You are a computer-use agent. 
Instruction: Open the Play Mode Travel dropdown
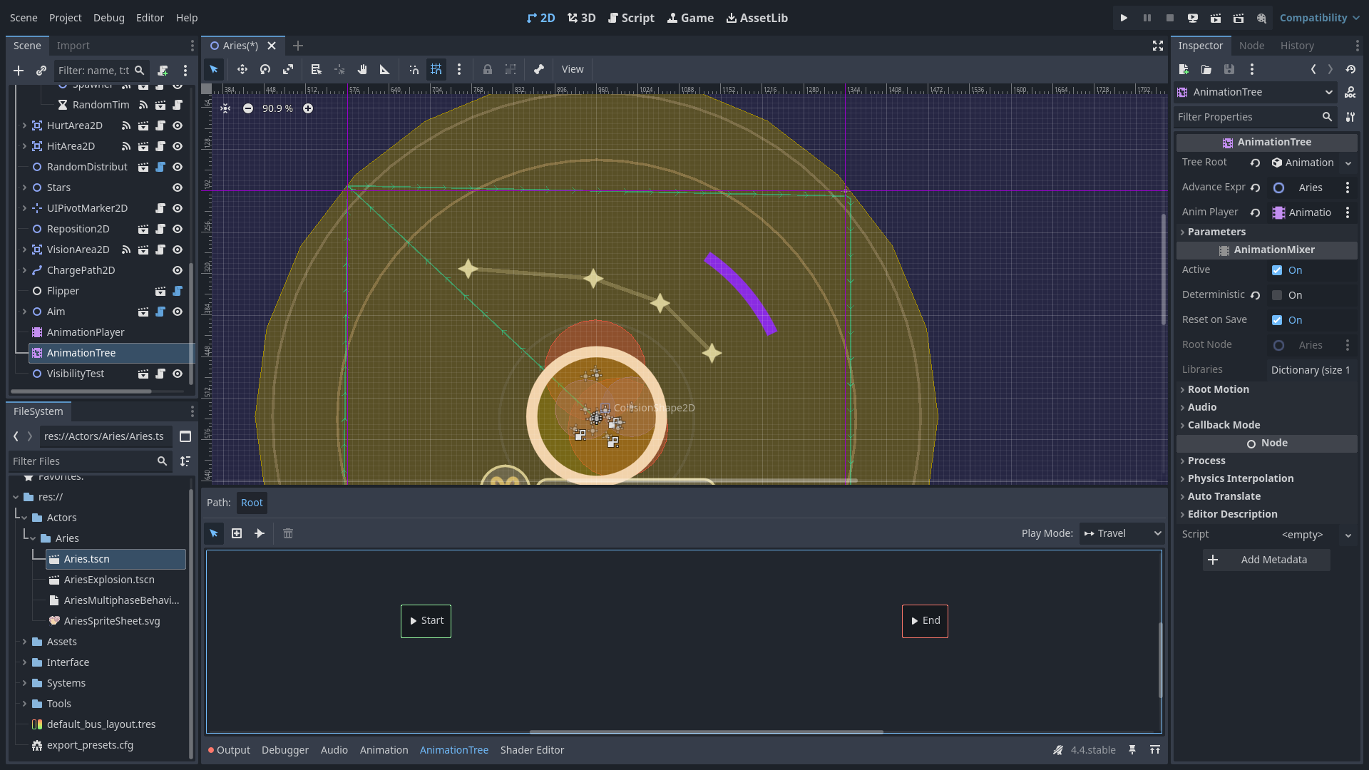pos(1122,533)
